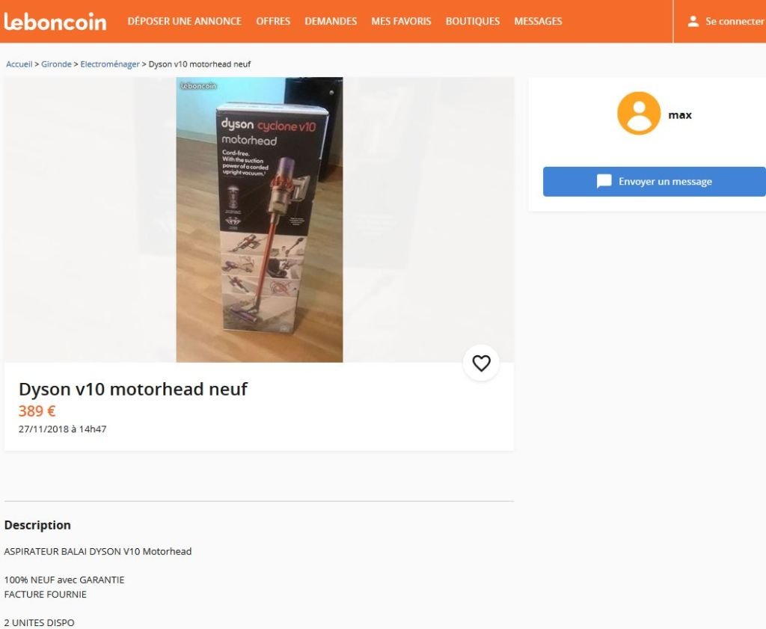Click chat bubble icon on message button
The width and height of the screenshot is (766, 629).
[604, 181]
